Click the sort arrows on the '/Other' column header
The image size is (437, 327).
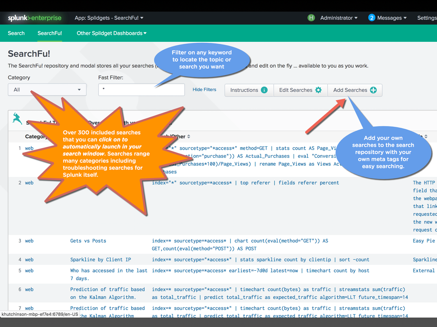pos(189,137)
